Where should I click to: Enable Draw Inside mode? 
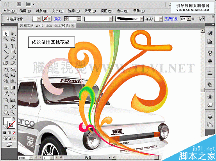[14, 138]
